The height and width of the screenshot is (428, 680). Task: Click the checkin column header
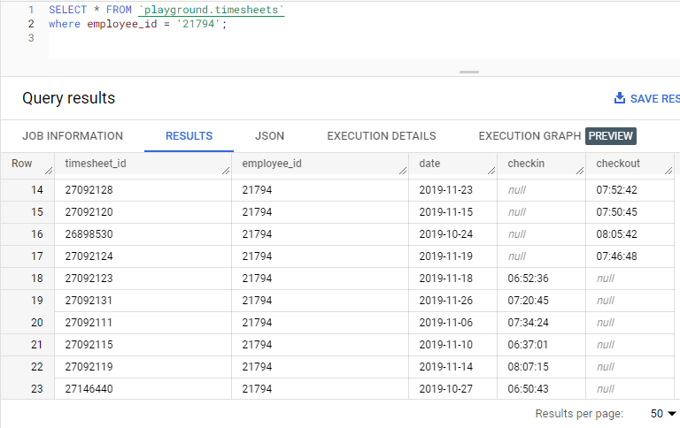coord(526,164)
